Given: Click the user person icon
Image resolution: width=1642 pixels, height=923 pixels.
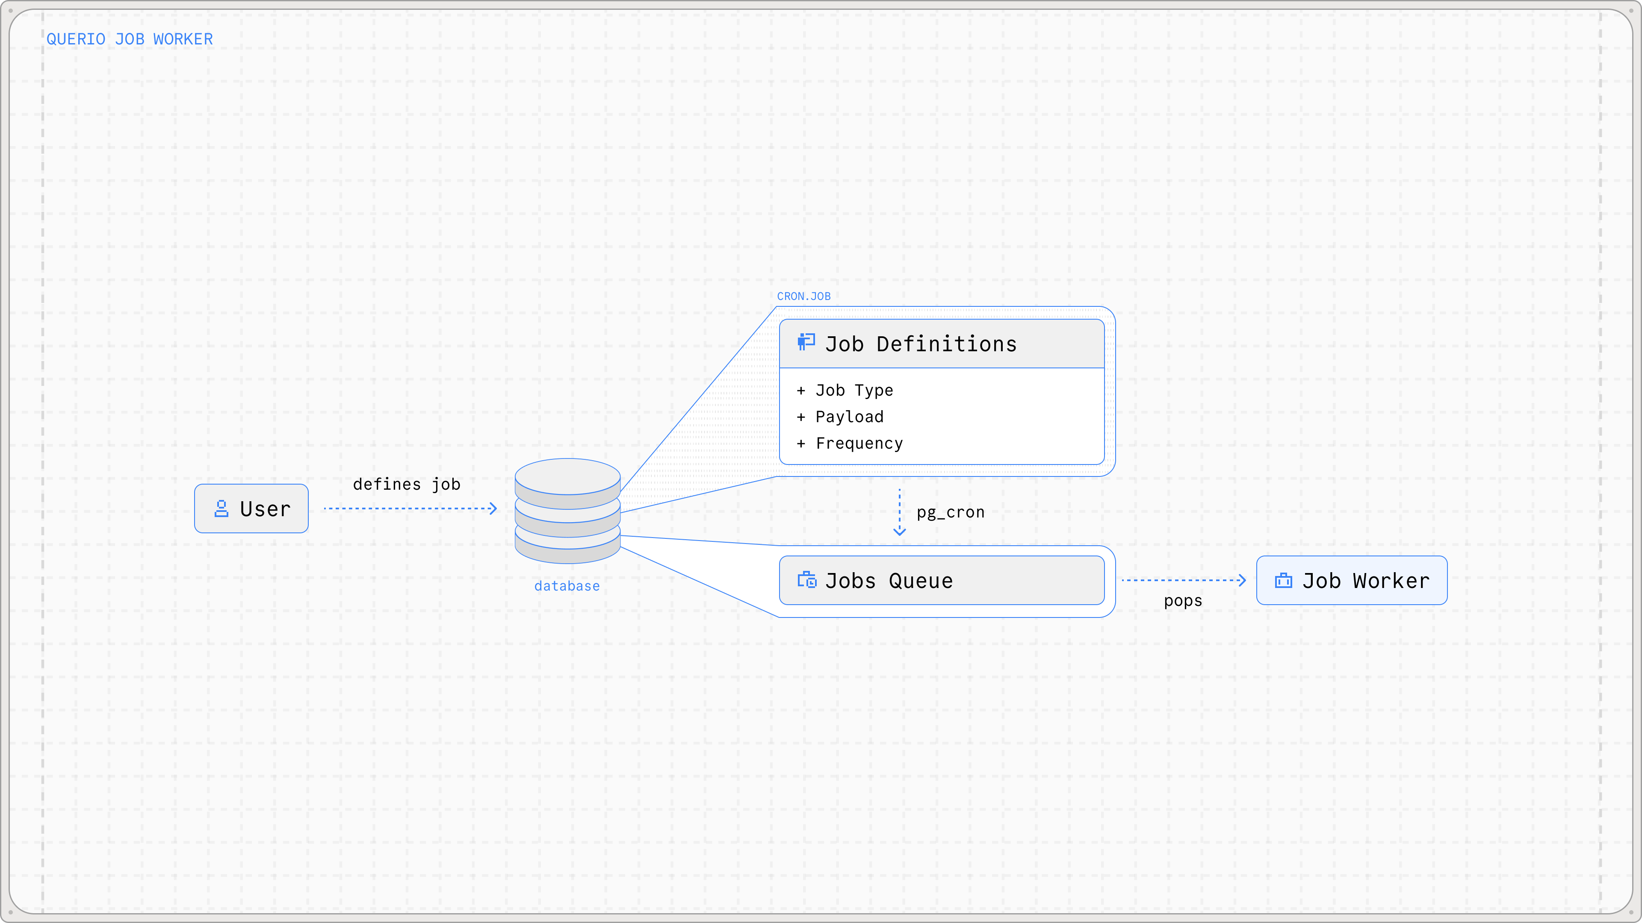Looking at the screenshot, I should (221, 509).
